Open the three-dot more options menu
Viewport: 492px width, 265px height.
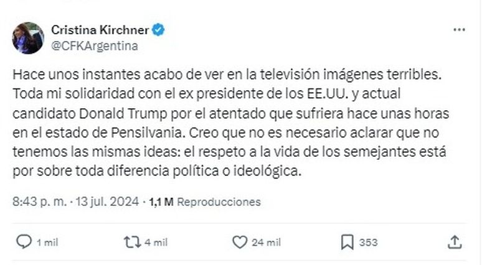(x=459, y=30)
